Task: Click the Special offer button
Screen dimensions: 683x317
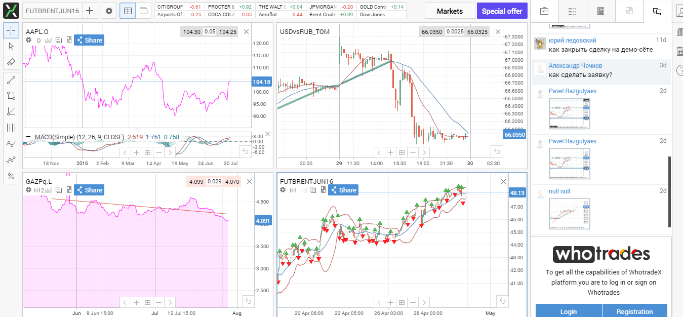Action: (x=502, y=11)
